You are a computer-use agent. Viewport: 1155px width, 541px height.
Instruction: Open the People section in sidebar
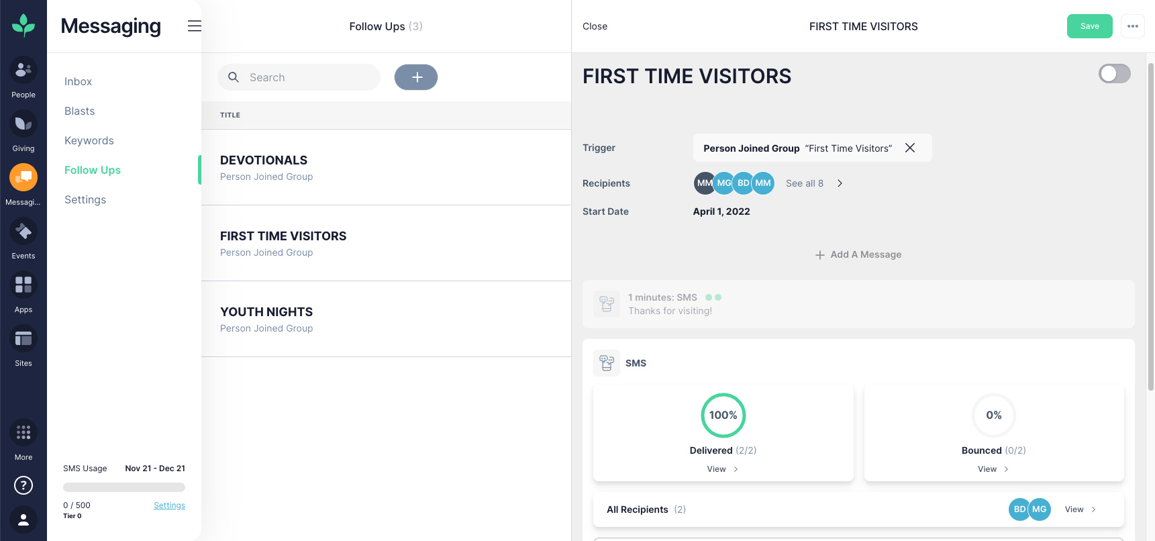click(x=23, y=70)
